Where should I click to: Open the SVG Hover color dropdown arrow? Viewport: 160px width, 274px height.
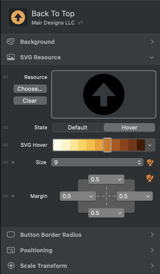[150, 145]
